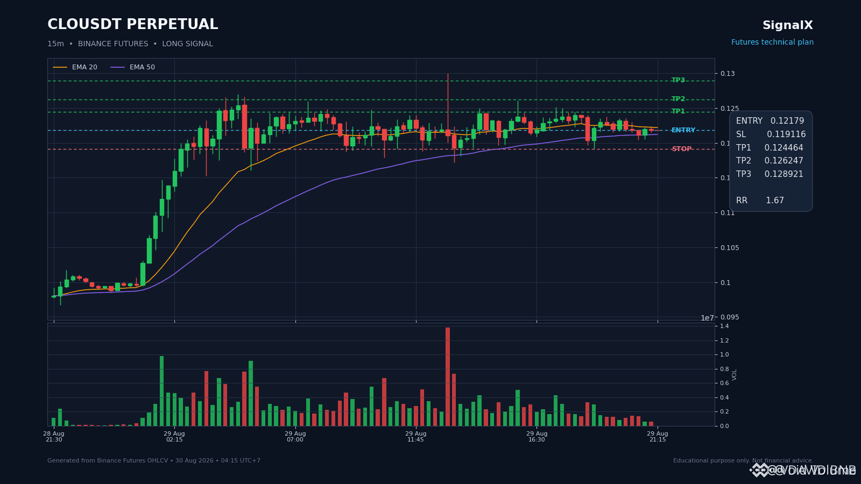Image resolution: width=861 pixels, height=484 pixels.
Task: Click the TP3 level label
Action: point(678,80)
